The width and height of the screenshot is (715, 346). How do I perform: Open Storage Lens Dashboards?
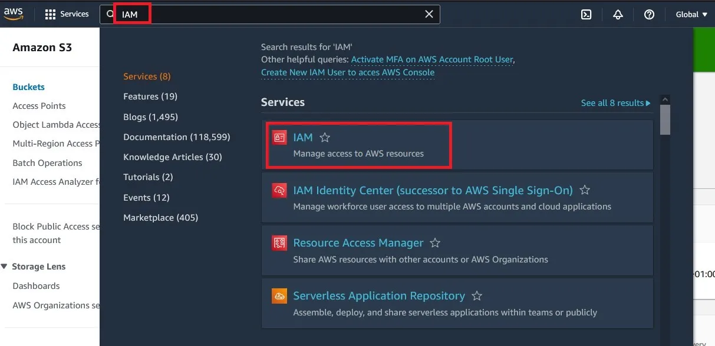36,286
